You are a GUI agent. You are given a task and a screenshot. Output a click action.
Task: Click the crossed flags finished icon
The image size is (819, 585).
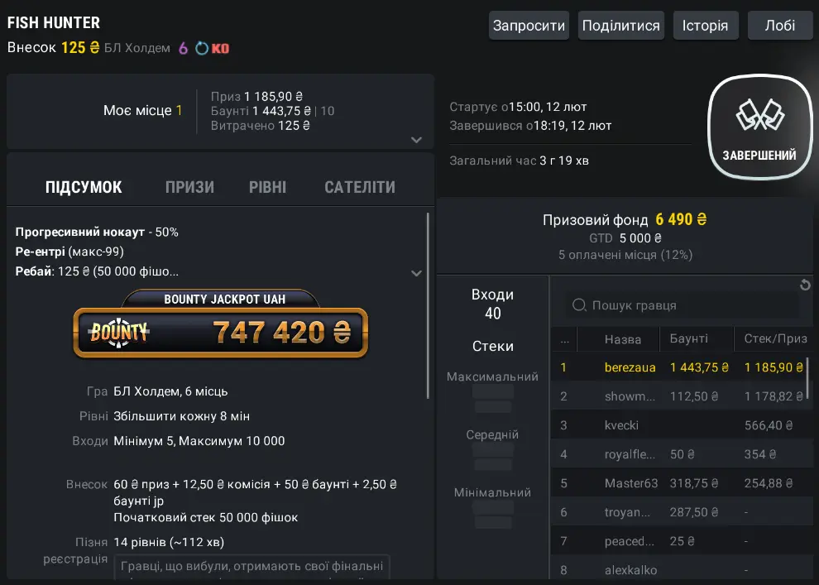(x=759, y=117)
